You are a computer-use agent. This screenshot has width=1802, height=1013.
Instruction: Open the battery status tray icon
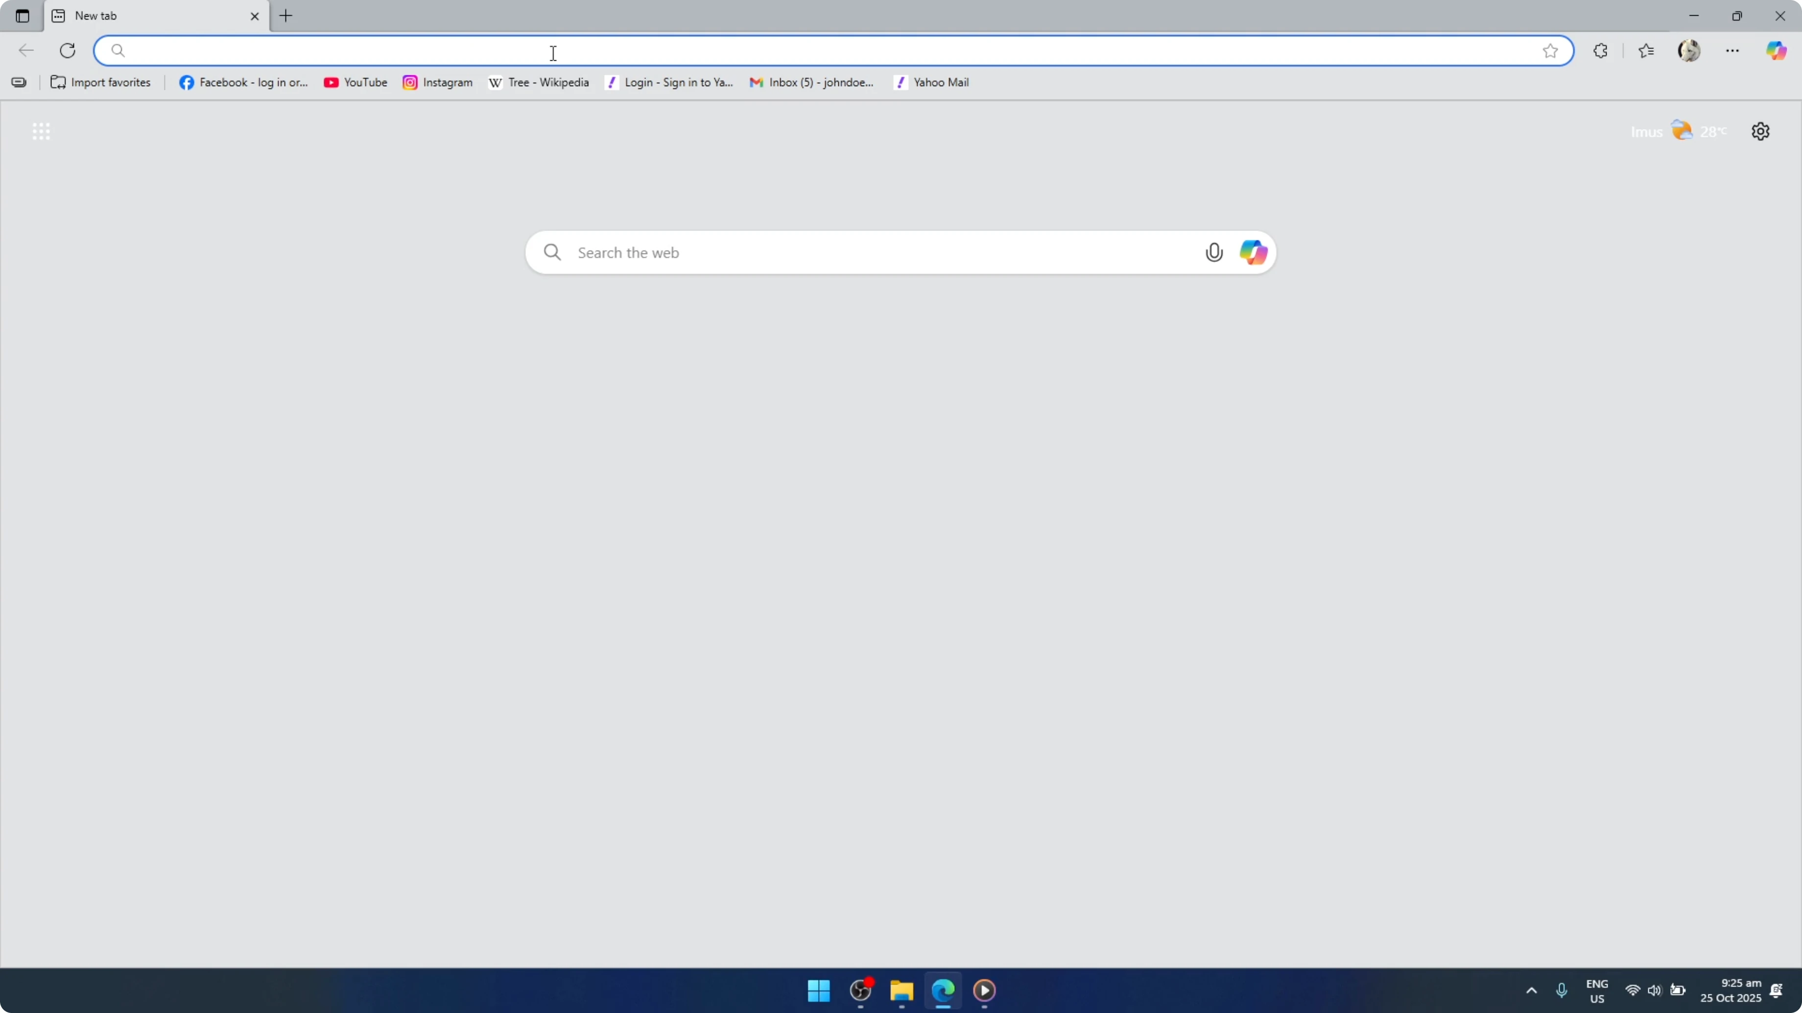(x=1678, y=990)
